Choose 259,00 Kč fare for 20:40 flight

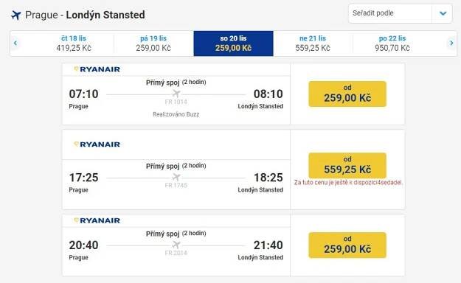pyautogui.click(x=347, y=245)
